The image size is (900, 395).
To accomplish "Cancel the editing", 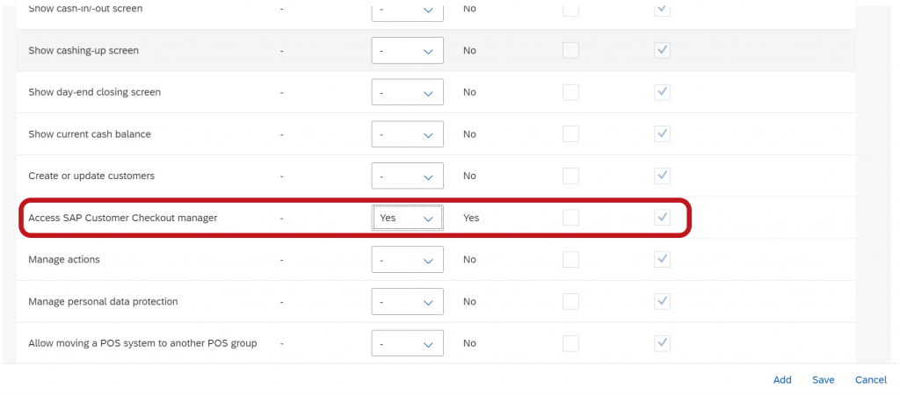I will 871,380.
